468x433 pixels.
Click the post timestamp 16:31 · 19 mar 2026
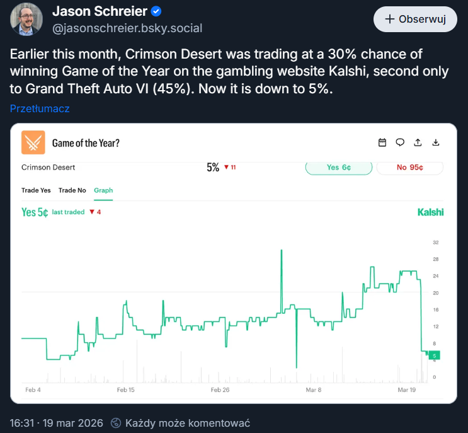tap(55, 423)
